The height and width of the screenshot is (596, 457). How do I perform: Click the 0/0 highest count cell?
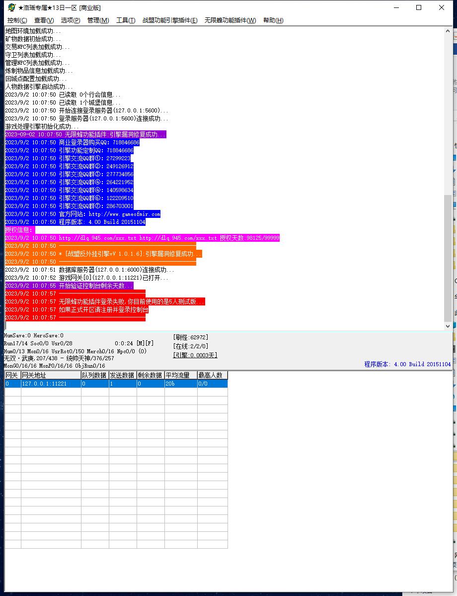click(212, 384)
